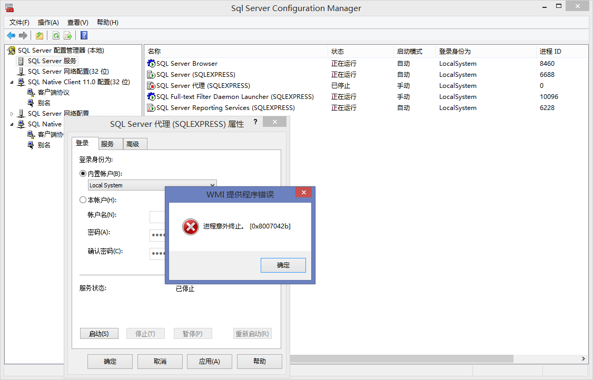
Task: Switch to the 登录 tab
Action: click(x=85, y=143)
